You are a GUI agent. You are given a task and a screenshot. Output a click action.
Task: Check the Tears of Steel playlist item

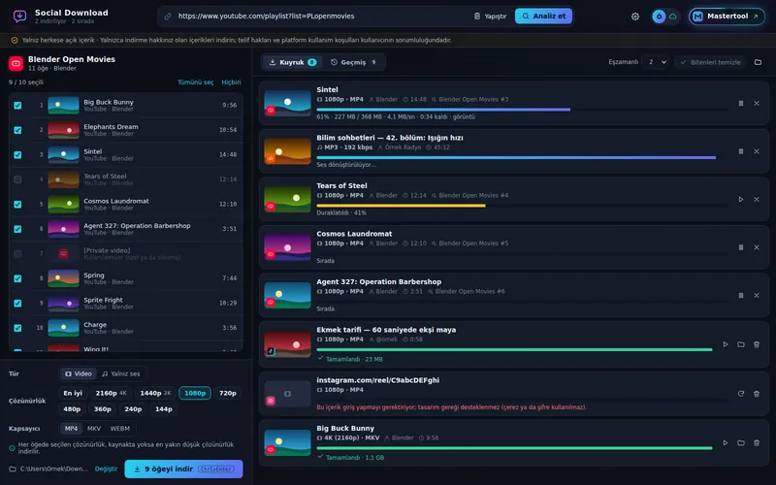(x=17, y=179)
